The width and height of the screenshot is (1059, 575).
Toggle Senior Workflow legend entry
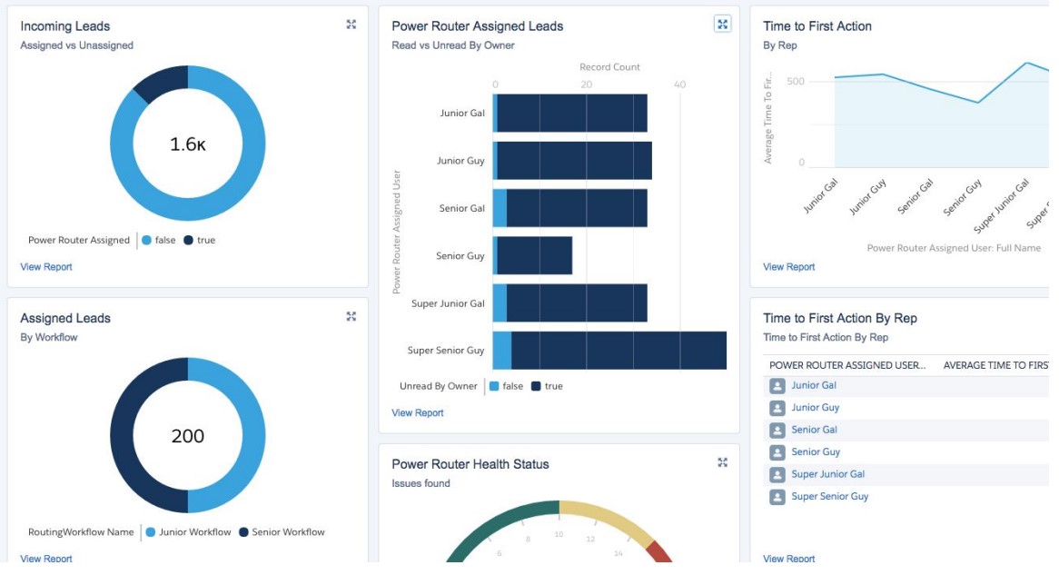pos(282,532)
